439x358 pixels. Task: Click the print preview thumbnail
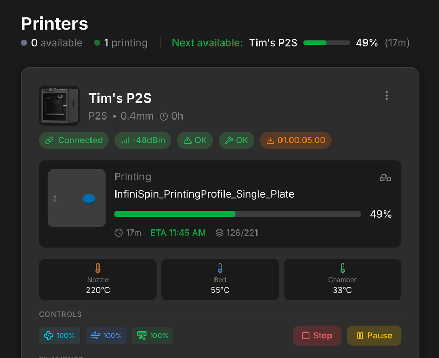77,198
